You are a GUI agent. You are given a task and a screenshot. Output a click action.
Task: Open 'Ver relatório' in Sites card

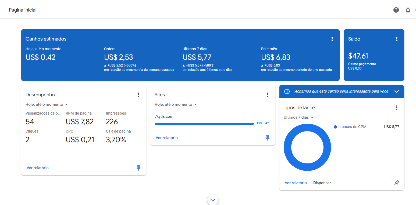[167, 138]
